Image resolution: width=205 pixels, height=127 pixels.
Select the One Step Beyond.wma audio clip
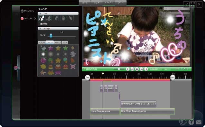(x=148, y=111)
